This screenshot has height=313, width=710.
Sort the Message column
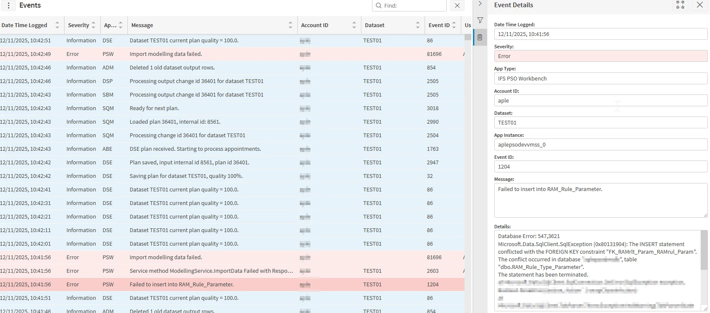[x=290, y=25]
